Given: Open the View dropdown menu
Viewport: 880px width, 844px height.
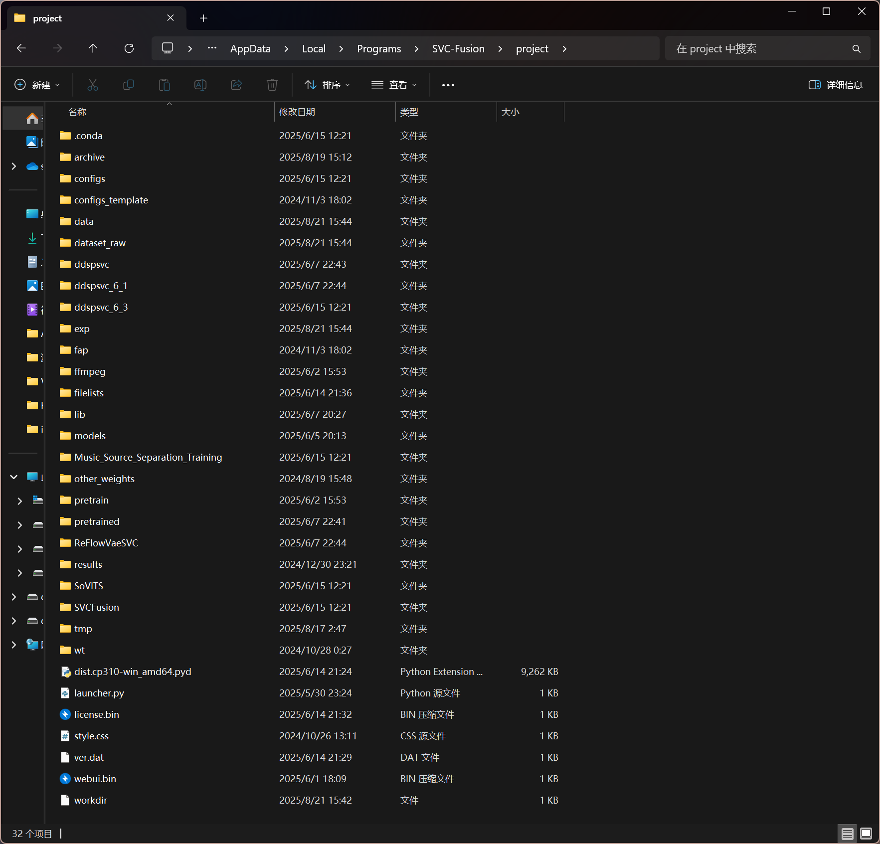Looking at the screenshot, I should click(x=394, y=85).
